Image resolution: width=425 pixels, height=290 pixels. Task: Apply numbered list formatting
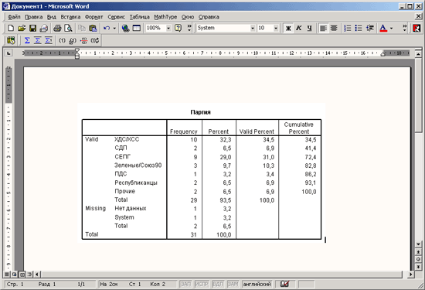pyautogui.click(x=348, y=28)
